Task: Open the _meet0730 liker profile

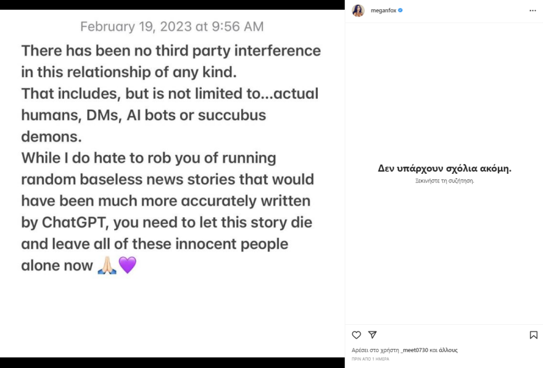Action: click(x=416, y=350)
